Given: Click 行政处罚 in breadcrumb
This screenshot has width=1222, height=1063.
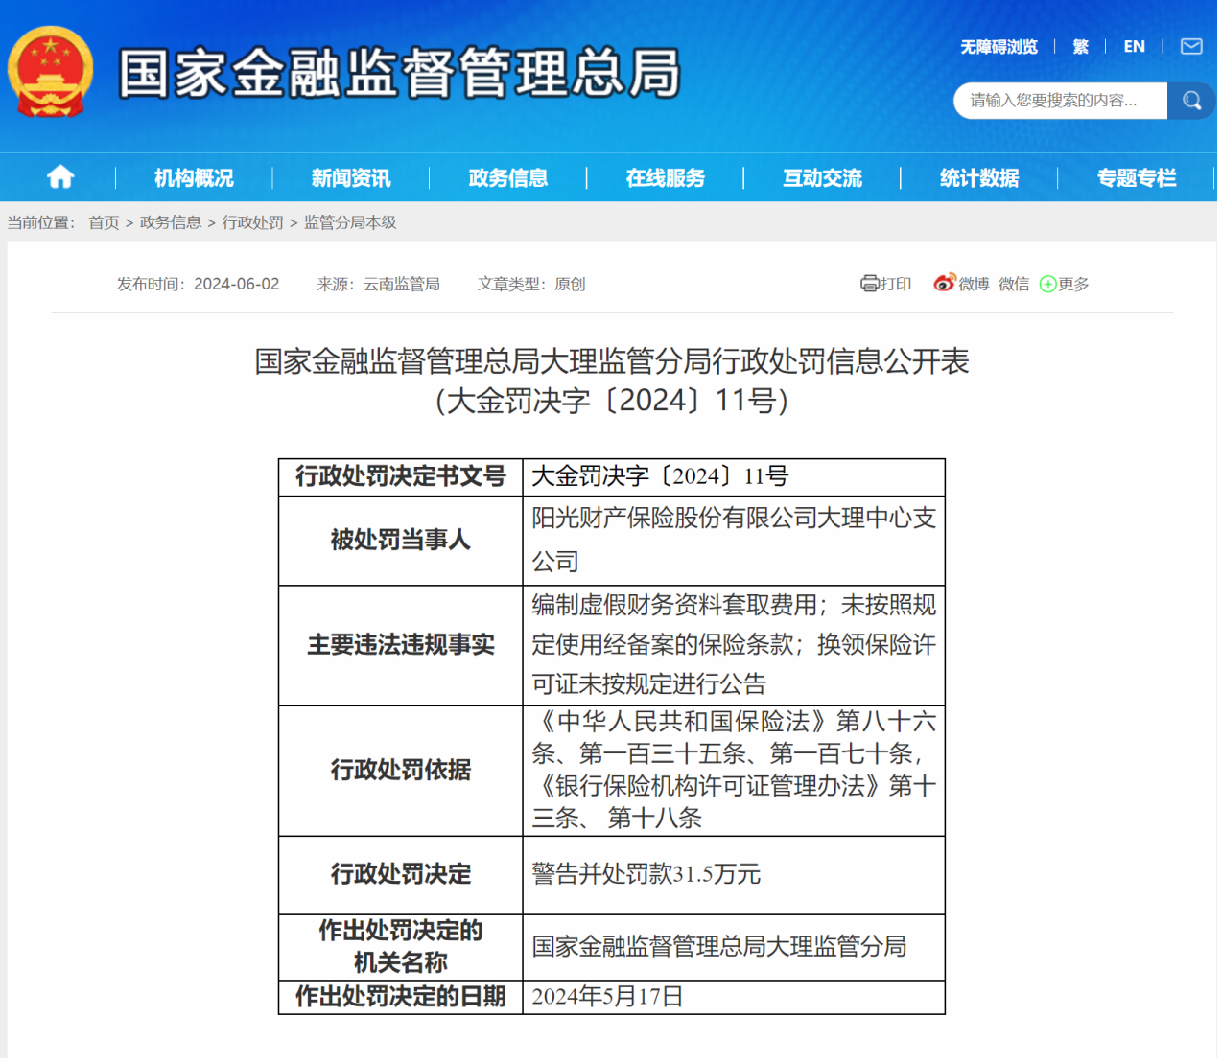Looking at the screenshot, I should 254,223.
